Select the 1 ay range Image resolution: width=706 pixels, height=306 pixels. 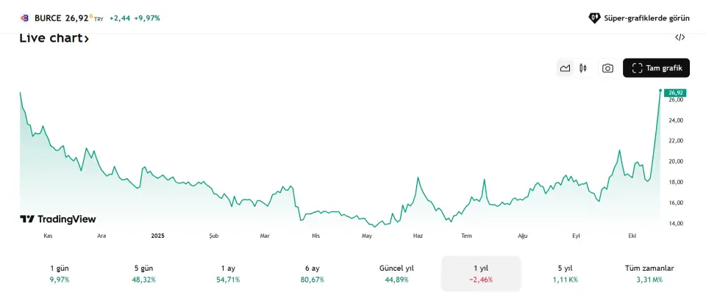pos(228,274)
